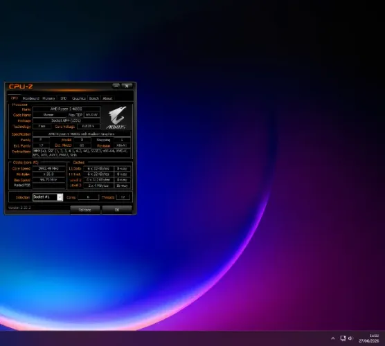
Task: Switch to the CPU tab
Action: [15, 98]
